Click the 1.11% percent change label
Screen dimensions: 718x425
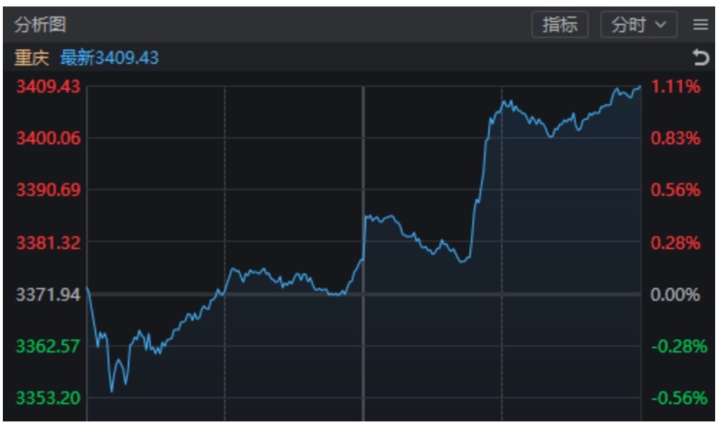pos(675,87)
